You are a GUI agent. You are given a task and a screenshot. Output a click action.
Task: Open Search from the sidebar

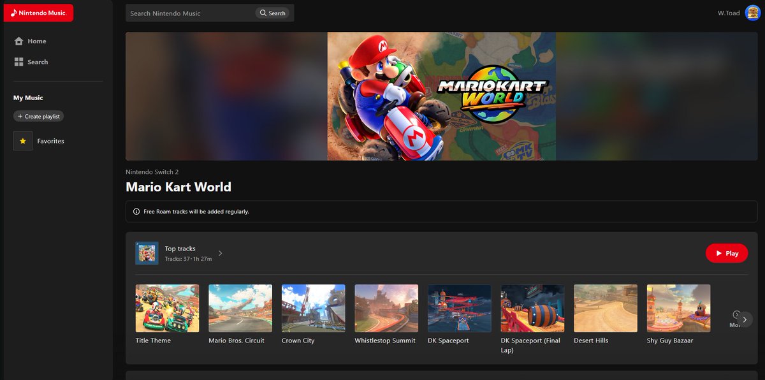31,62
